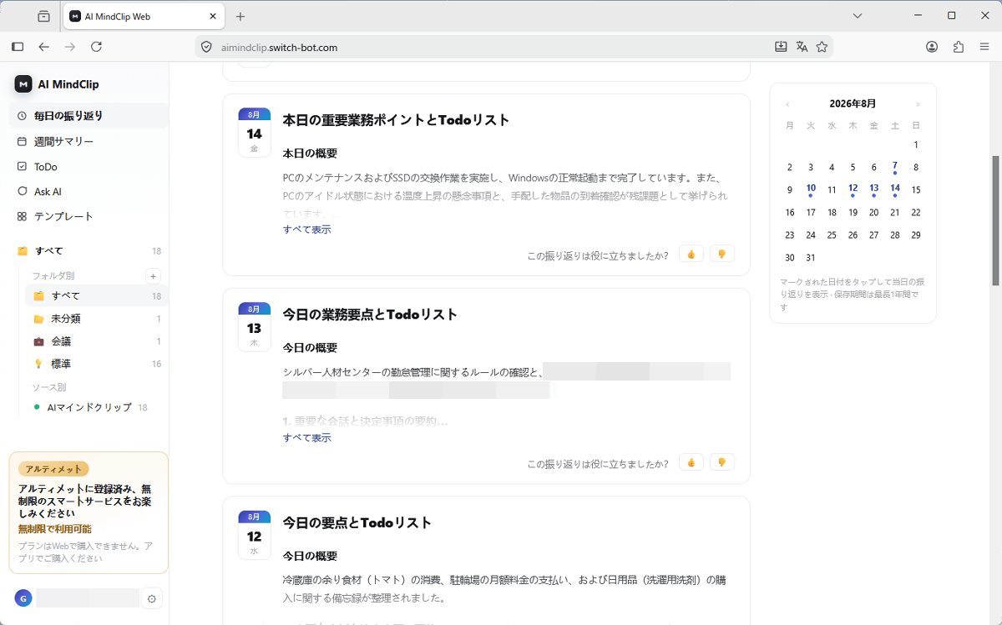Open 週間サマリー in the sidebar

89,141
